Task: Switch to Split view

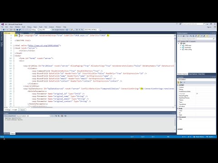Action: pyautogui.click(x=15, y=110)
